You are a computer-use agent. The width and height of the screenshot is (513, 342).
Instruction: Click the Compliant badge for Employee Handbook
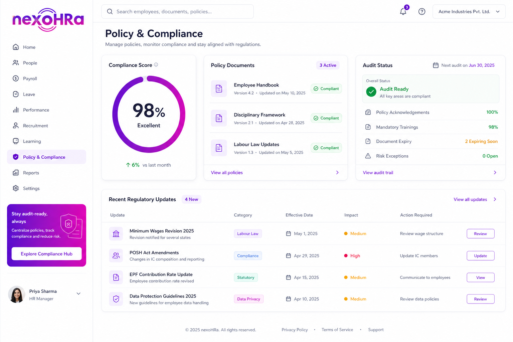pos(326,89)
